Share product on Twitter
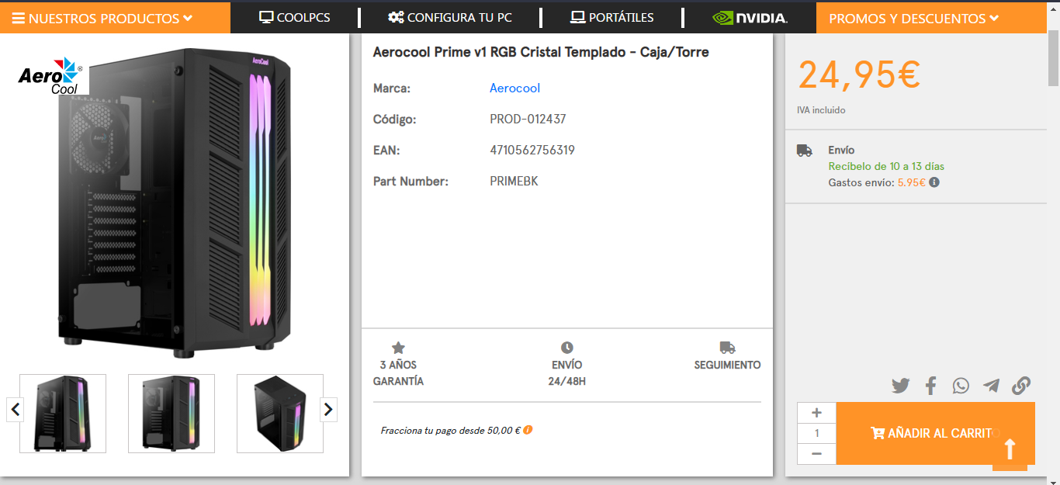Image resolution: width=1060 pixels, height=485 pixels. (x=900, y=386)
